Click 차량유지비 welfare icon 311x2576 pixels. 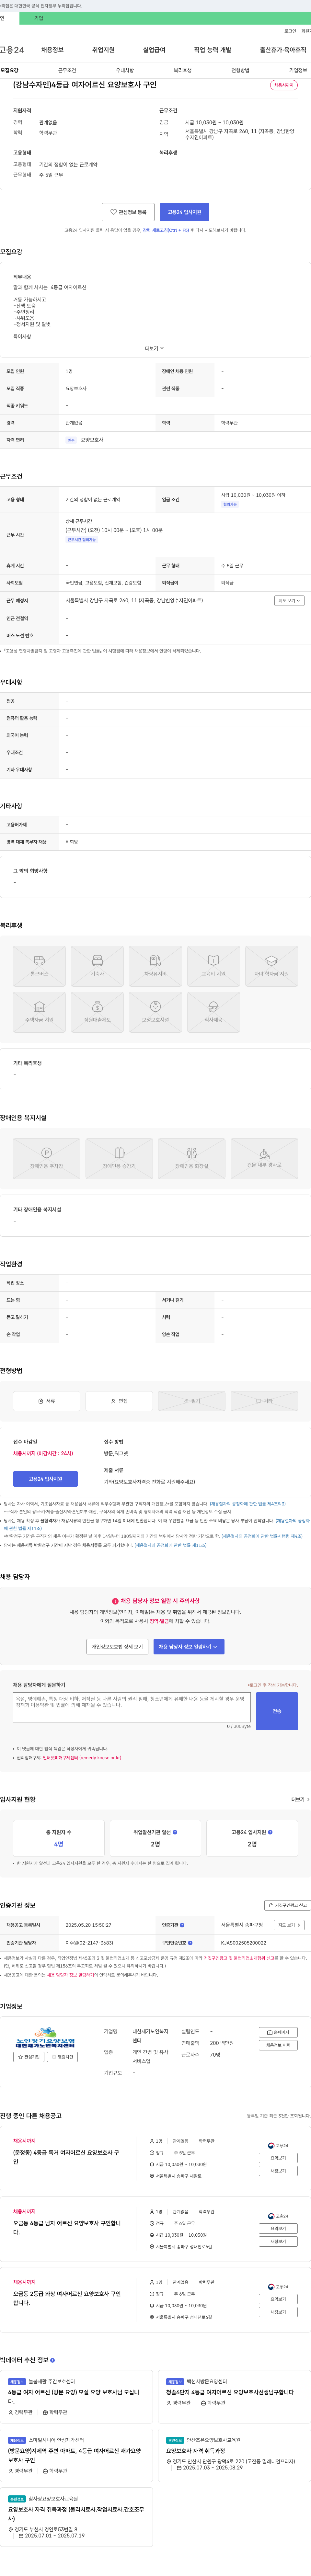[155, 966]
